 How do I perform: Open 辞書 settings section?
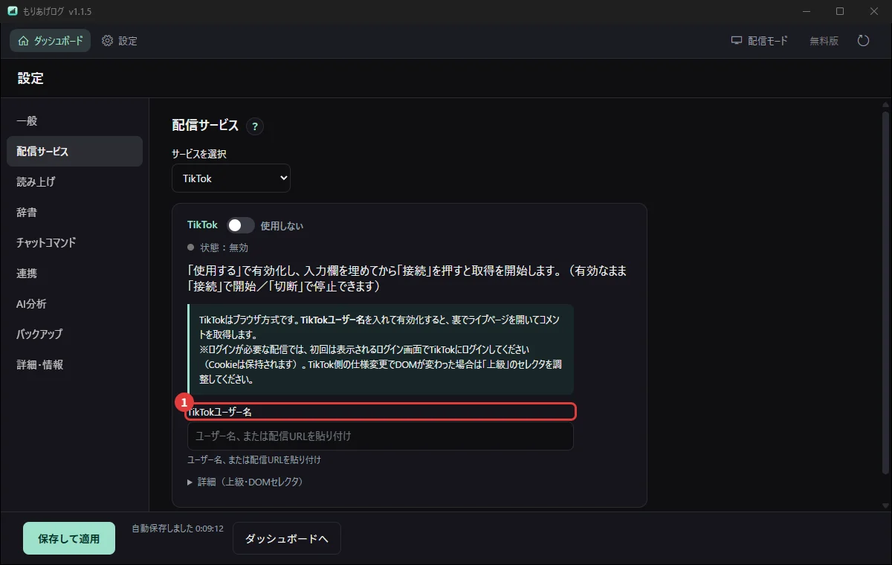pyautogui.click(x=74, y=212)
